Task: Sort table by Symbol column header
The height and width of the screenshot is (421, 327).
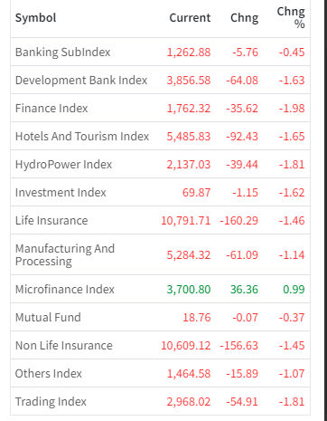Action: pyautogui.click(x=35, y=17)
